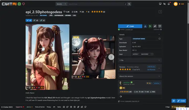Open notifications bell
The height and width of the screenshot is (110, 189).
(x=169, y=4)
